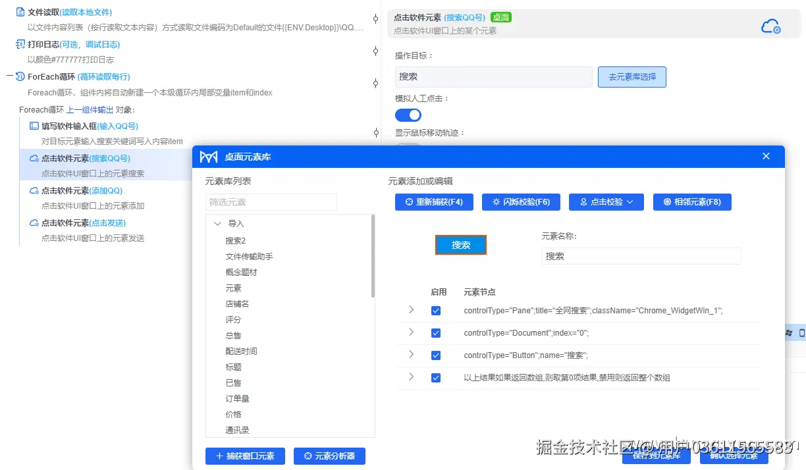Click the cloud icon of 点击发送 step
Image resolution: width=806 pixels, height=470 pixels.
[x=34, y=222]
